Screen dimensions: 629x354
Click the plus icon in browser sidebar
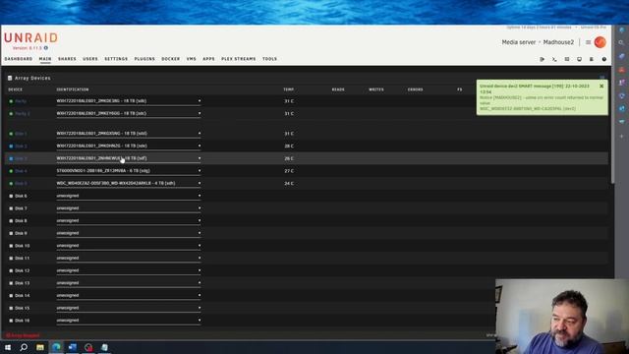point(621,136)
